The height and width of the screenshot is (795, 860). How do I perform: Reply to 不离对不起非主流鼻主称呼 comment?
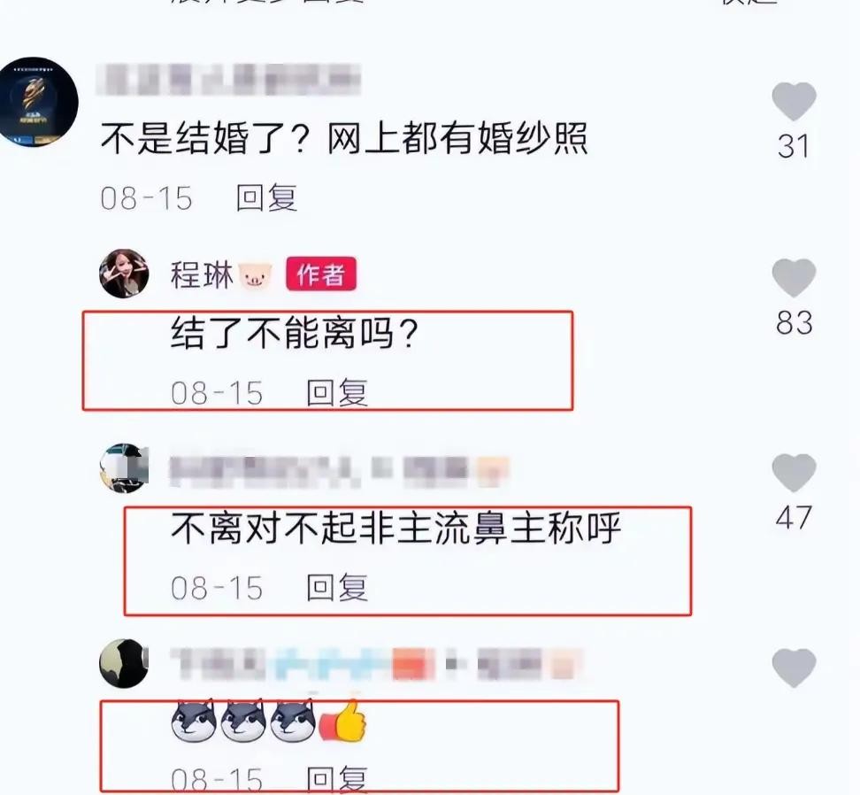(337, 588)
